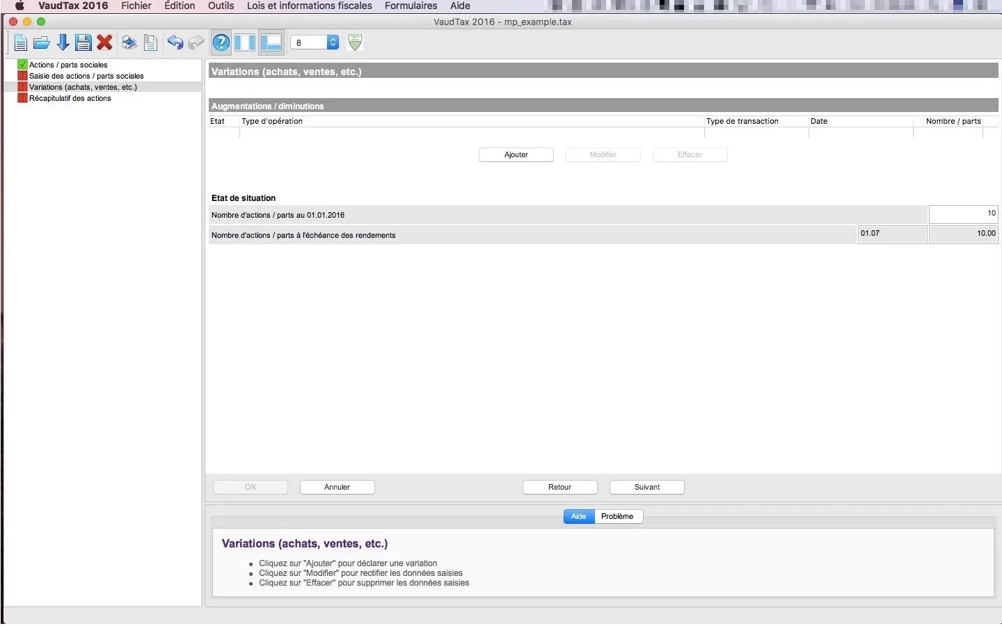This screenshot has height=626, width=1002.
Task: Open the VaudTax 2016 menu
Action: pyautogui.click(x=73, y=6)
